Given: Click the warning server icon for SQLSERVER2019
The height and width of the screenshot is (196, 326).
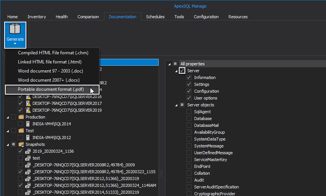Looking at the screenshot, I should point(28,110).
